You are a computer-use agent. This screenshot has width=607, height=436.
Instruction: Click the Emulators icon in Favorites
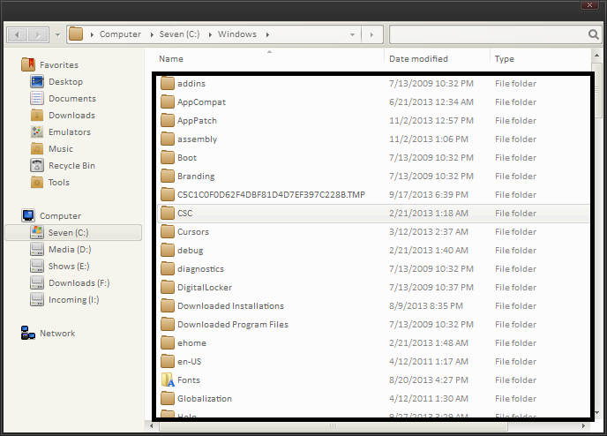[37, 132]
